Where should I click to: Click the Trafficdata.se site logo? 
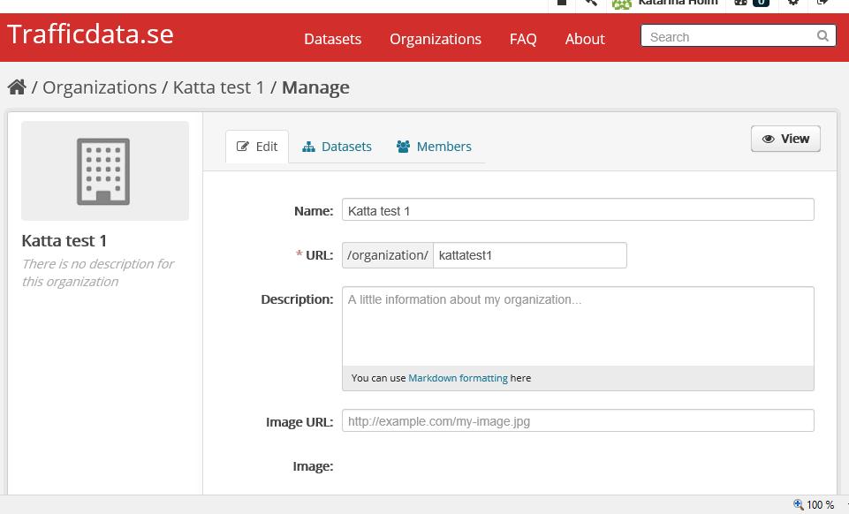90,34
